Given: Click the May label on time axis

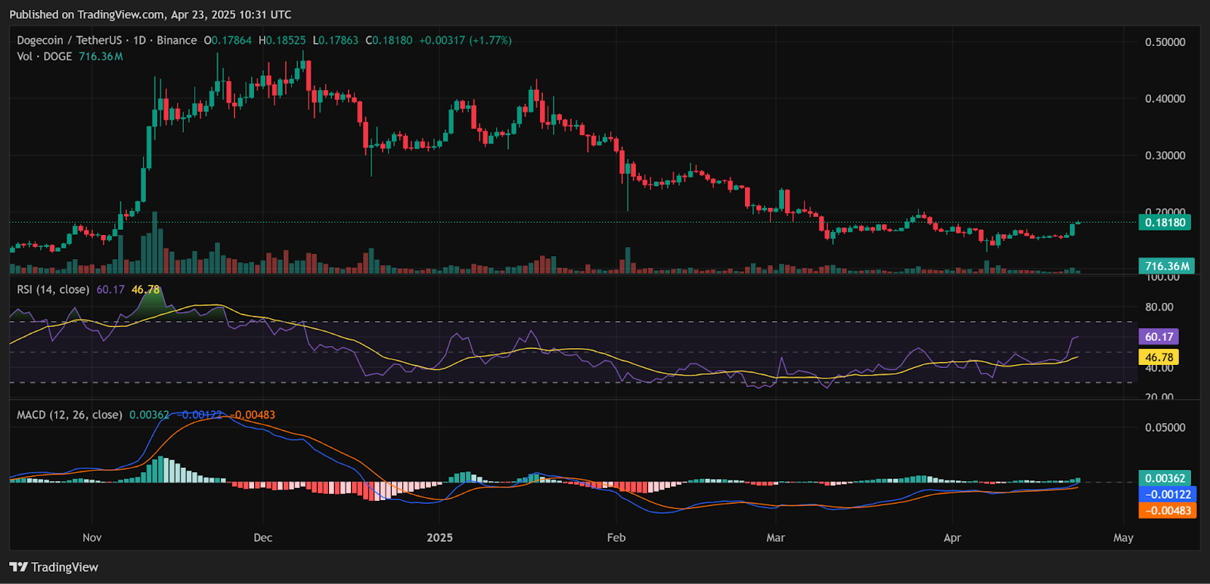Looking at the screenshot, I should [x=1123, y=538].
